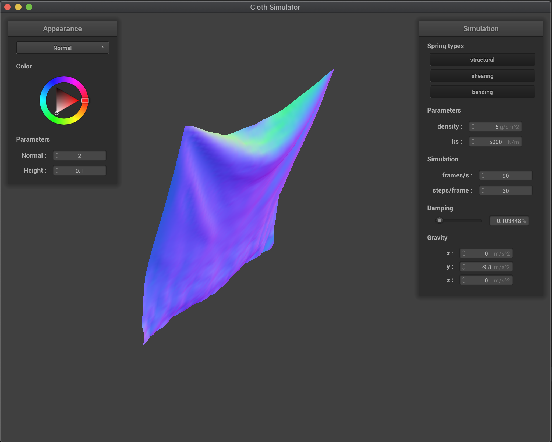Toggle the bending spring type button
This screenshot has height=442, width=552.
click(482, 92)
